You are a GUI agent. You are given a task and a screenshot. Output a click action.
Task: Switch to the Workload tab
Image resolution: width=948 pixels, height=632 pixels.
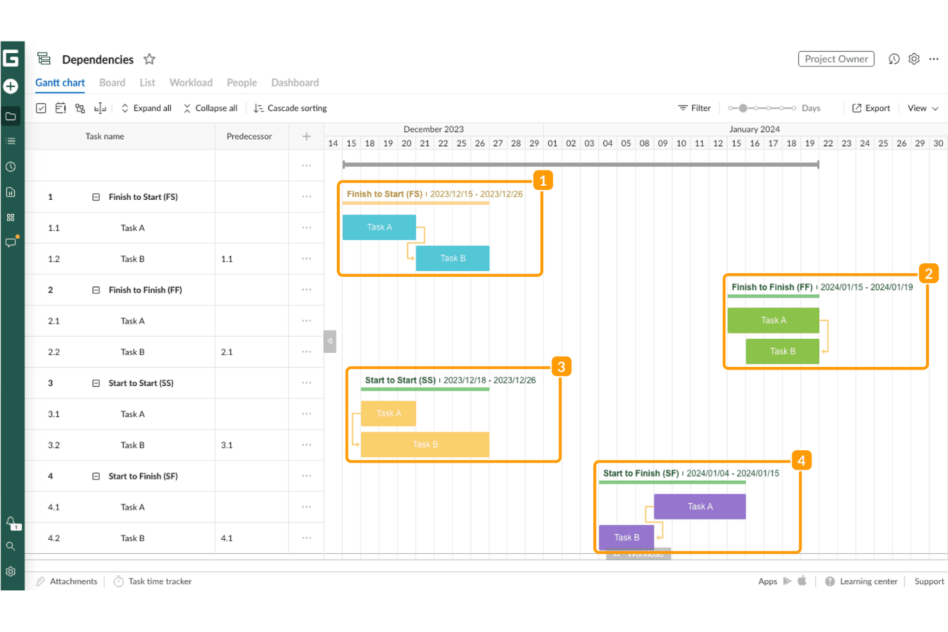pos(191,83)
